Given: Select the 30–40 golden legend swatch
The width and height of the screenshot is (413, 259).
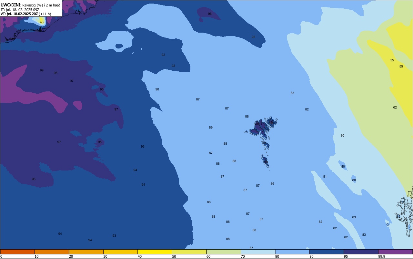Looking at the screenshot, I should [120, 252].
